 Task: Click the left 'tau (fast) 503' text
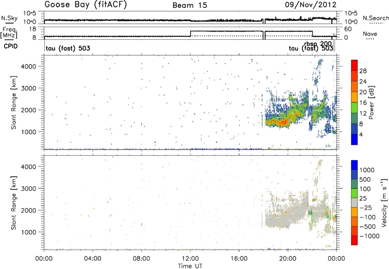click(x=68, y=48)
